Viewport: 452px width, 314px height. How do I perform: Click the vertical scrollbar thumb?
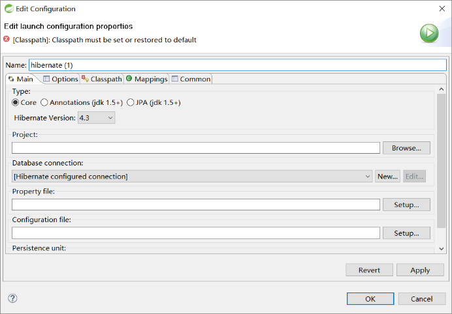point(442,161)
